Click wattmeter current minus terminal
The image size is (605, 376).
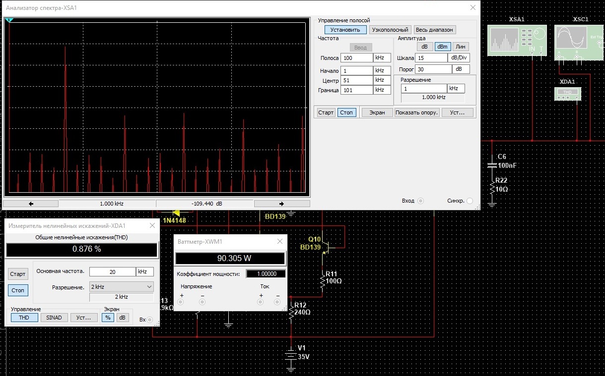point(277,302)
